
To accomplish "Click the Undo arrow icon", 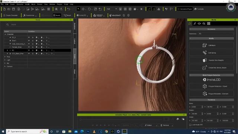I will click(x=68, y=9).
